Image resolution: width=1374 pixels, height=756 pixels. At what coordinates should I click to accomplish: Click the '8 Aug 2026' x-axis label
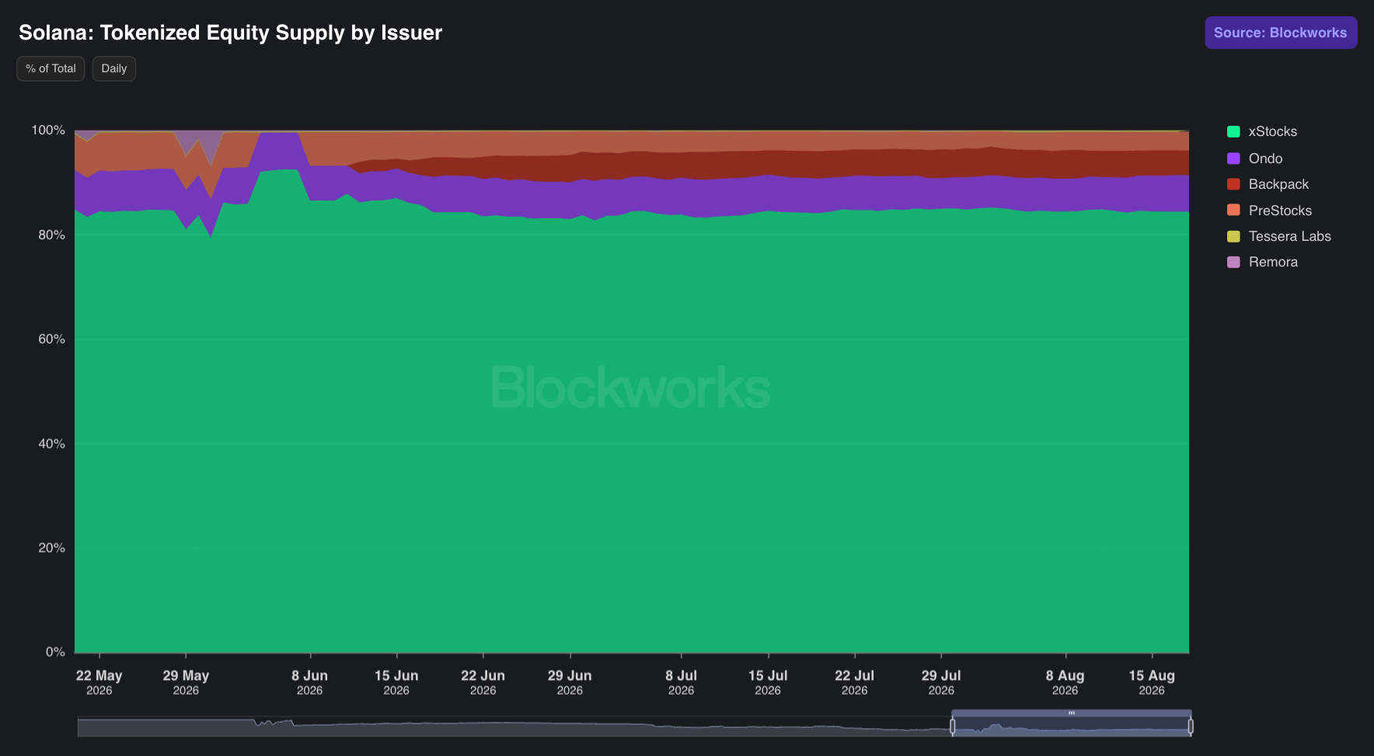[x=1065, y=682]
